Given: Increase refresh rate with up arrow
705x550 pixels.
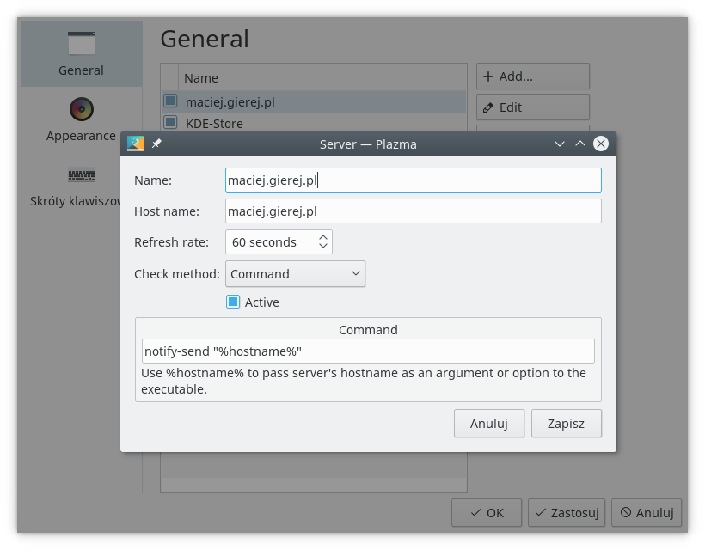Looking at the screenshot, I should [322, 237].
